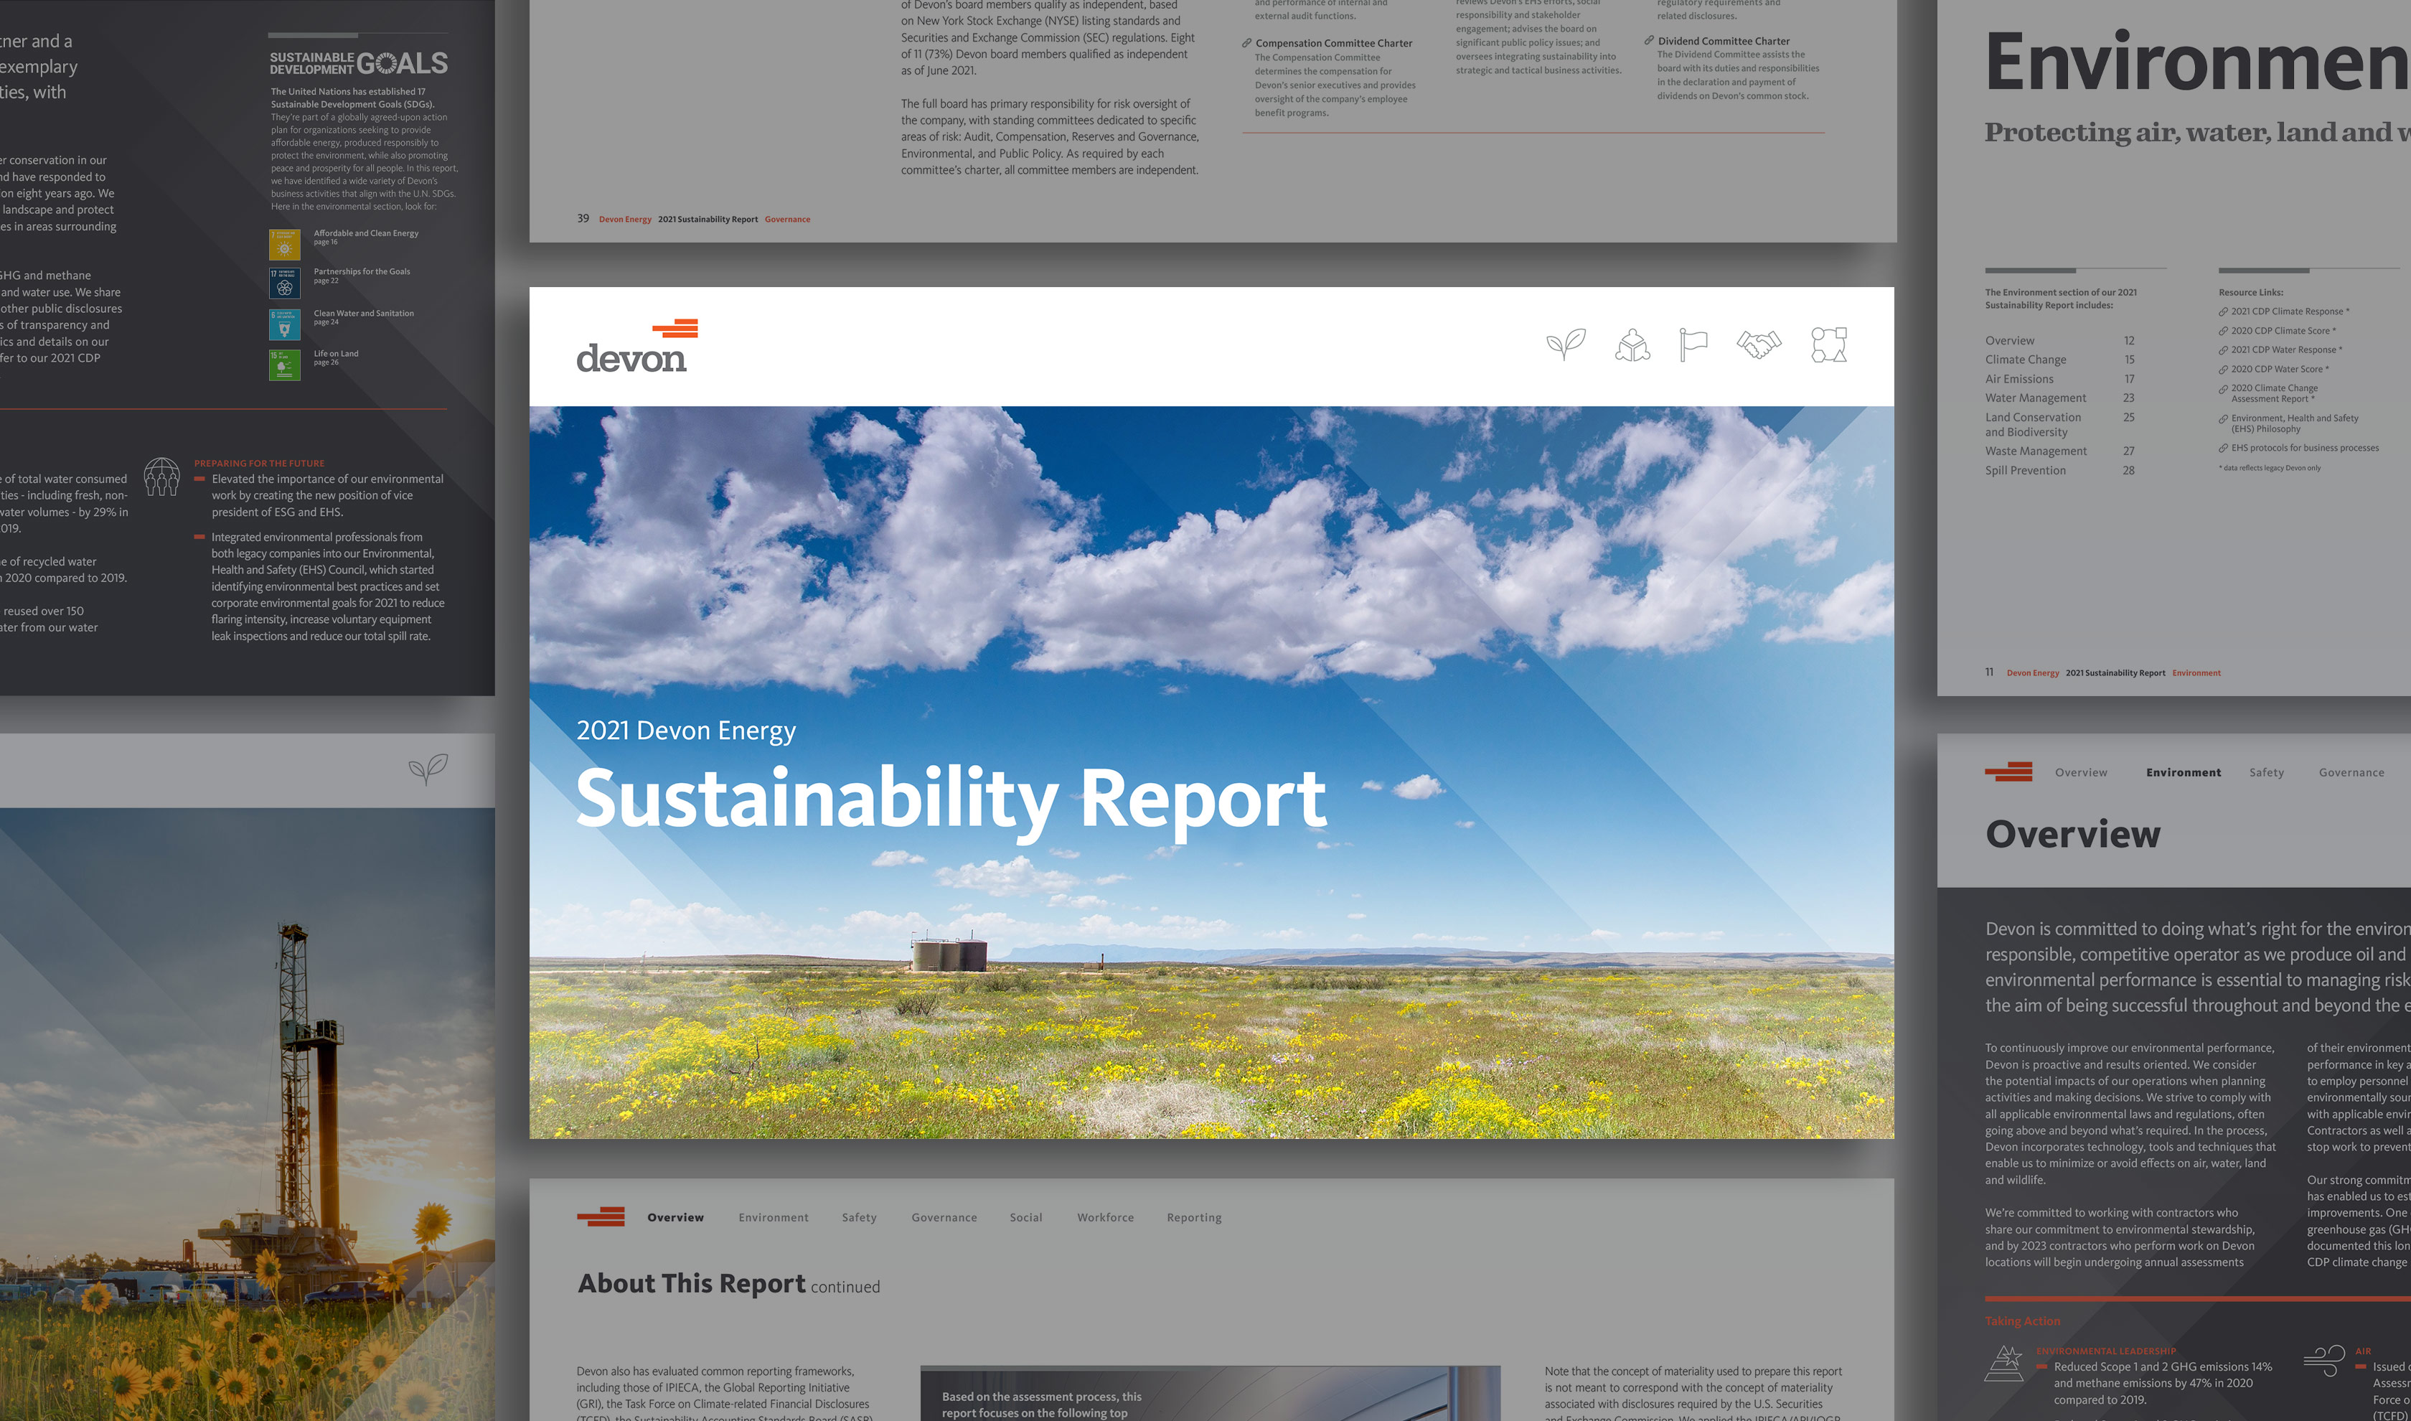Click the Devon logo on the cover page

pos(636,346)
